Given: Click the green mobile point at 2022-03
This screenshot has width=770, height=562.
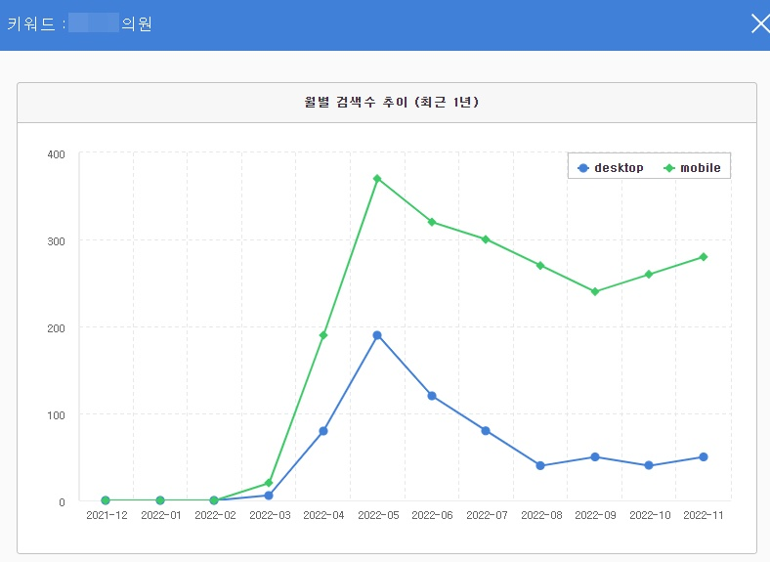Looking at the screenshot, I should click(x=269, y=483).
